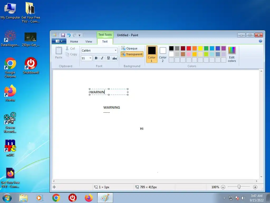Screen dimensions: 270x203
Task: Select the Firefox desktop shortcut
Action: click(10, 93)
